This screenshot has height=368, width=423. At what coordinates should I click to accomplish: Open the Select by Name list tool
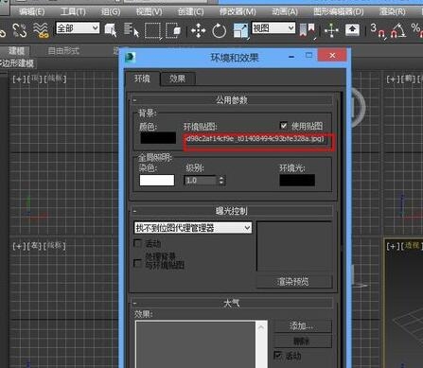[x=132, y=30]
